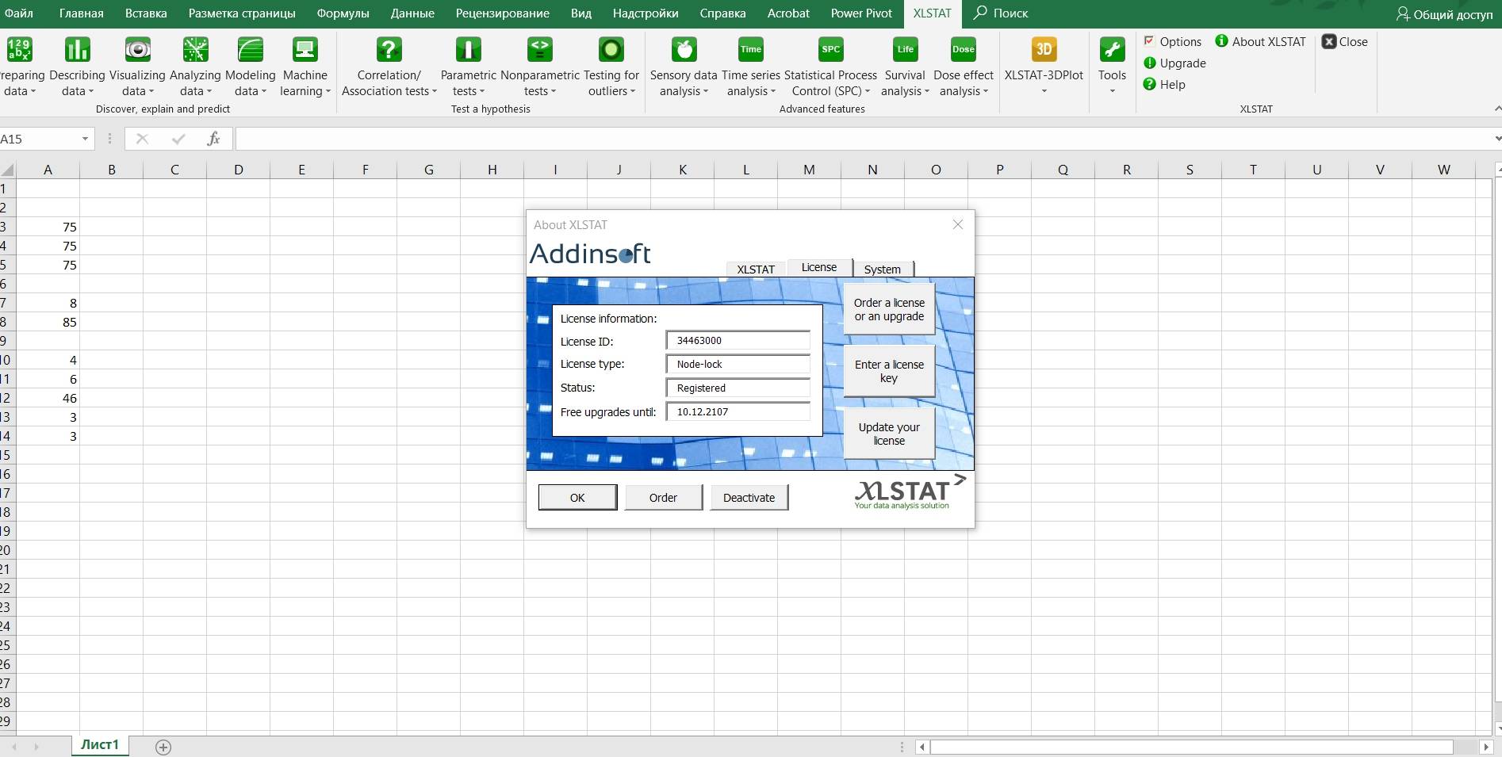Open Survival analysis icon
The width and height of the screenshot is (1502, 757).
pos(905,50)
